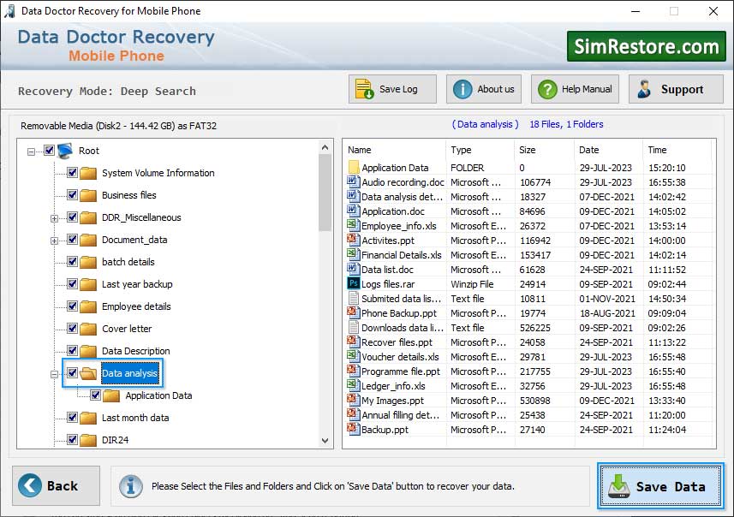Screen dimensions: 734x517
Task: Select the Downloads data list text file icon
Action: click(354, 327)
